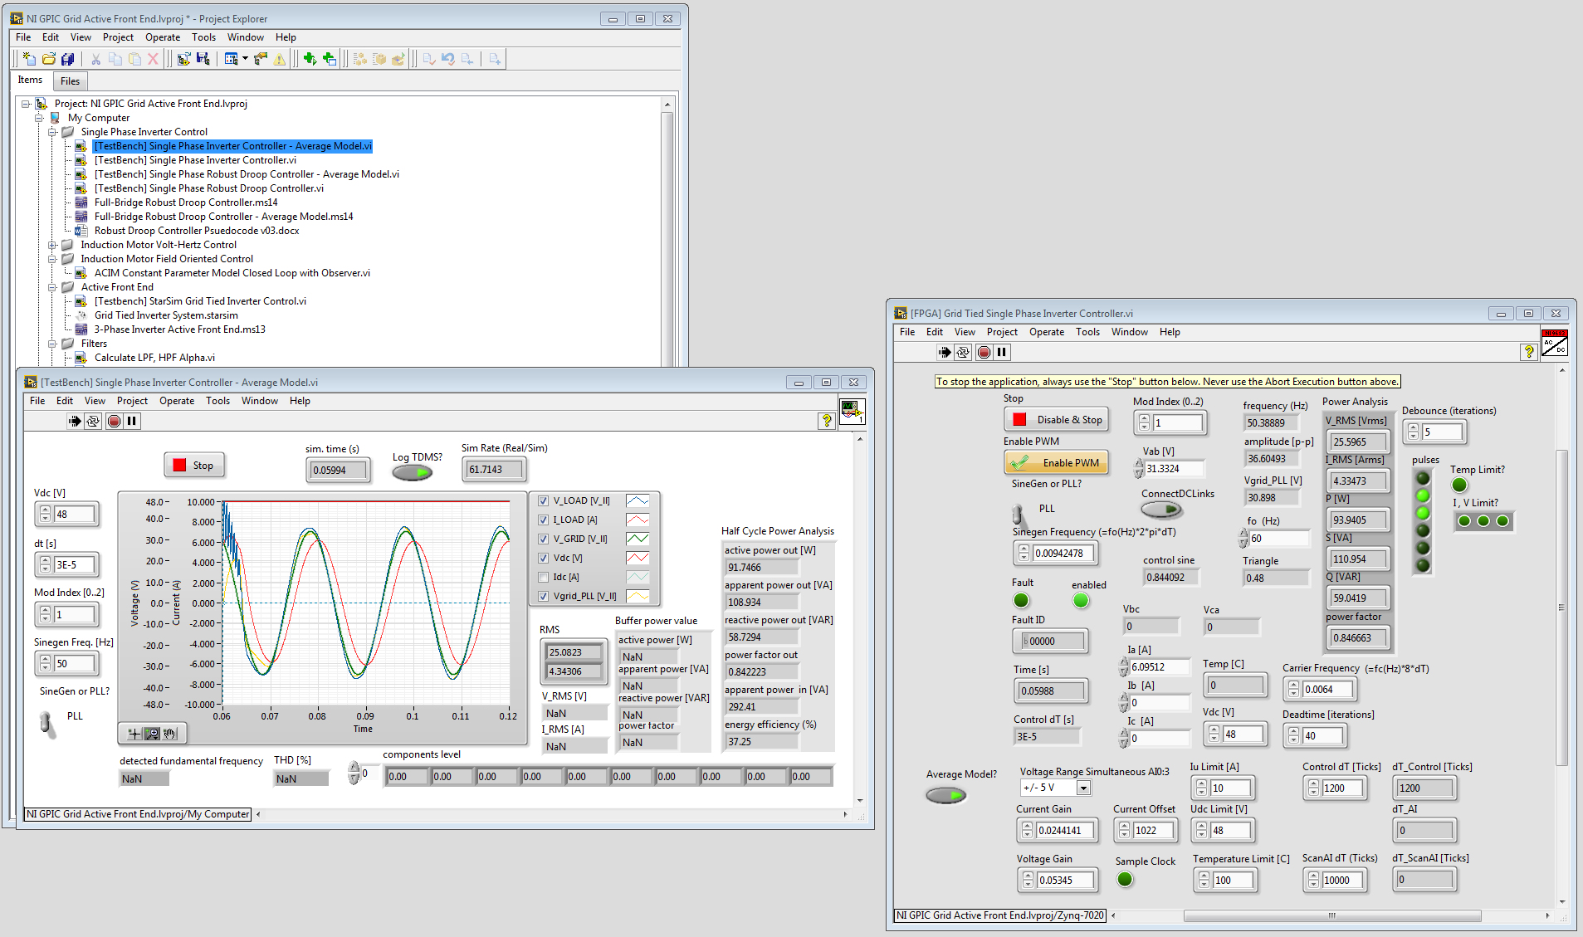Abort execution in TestBench window toolbar
The width and height of the screenshot is (1583, 937).
coord(114,422)
